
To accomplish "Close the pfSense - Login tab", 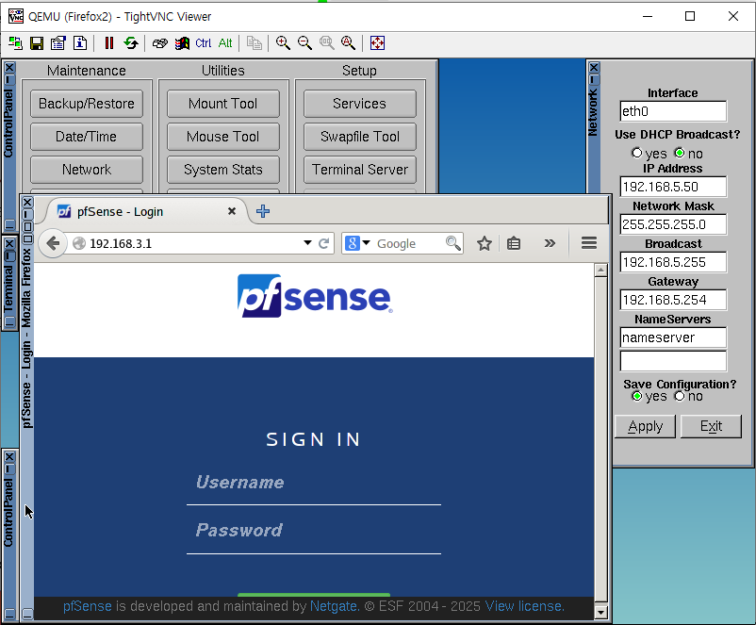I will pyautogui.click(x=232, y=211).
